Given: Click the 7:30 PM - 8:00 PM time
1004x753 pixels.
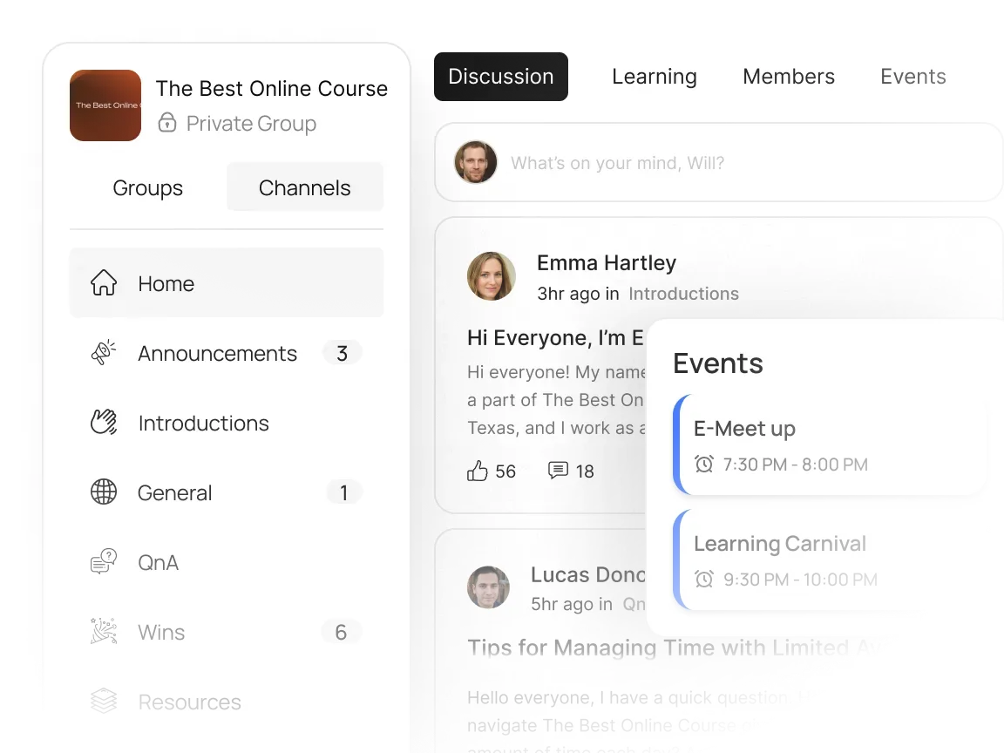Looking at the screenshot, I should (x=795, y=465).
